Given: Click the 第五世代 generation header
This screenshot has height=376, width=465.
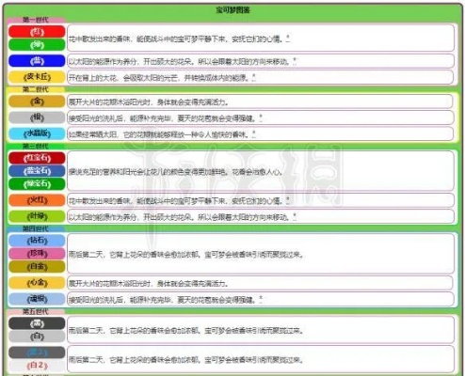Looking at the screenshot, I should pos(36,311).
